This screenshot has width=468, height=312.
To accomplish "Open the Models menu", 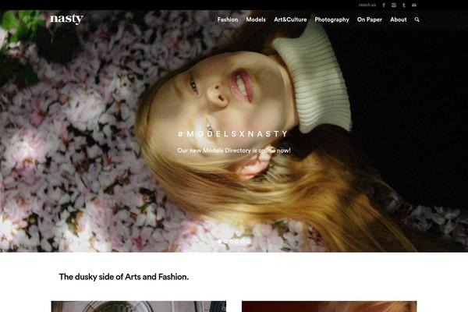I will tap(256, 19).
